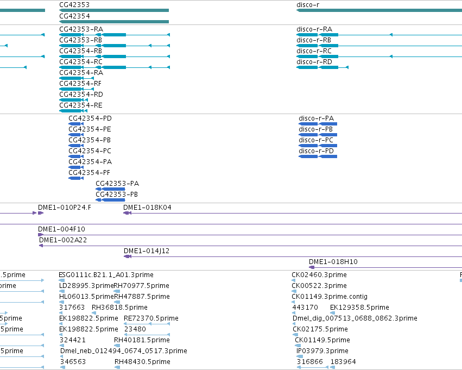462x370 pixels.
Task: Pick protein CG42354-PF
Action: tap(76, 178)
